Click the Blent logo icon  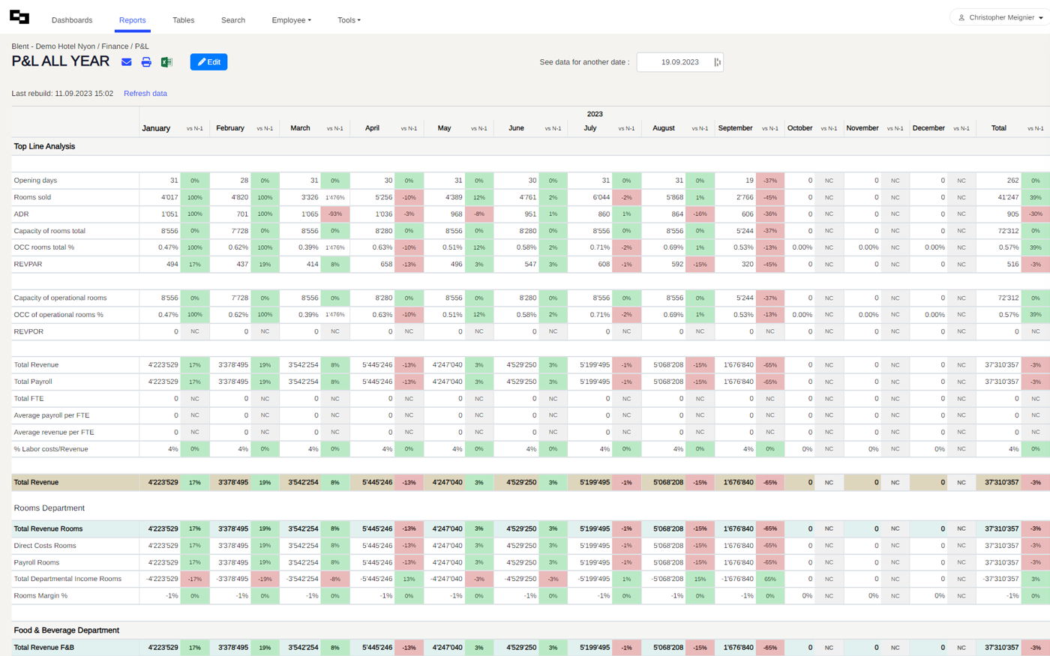click(19, 18)
